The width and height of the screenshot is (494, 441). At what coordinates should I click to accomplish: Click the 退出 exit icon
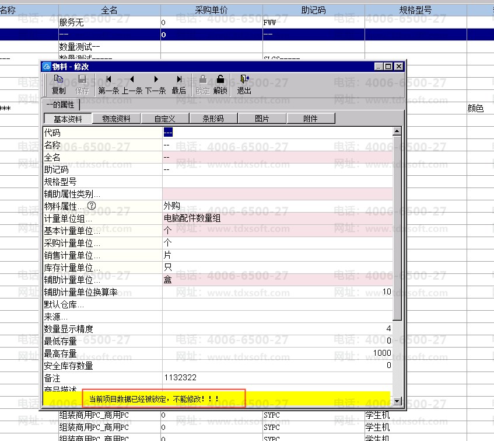(244, 85)
